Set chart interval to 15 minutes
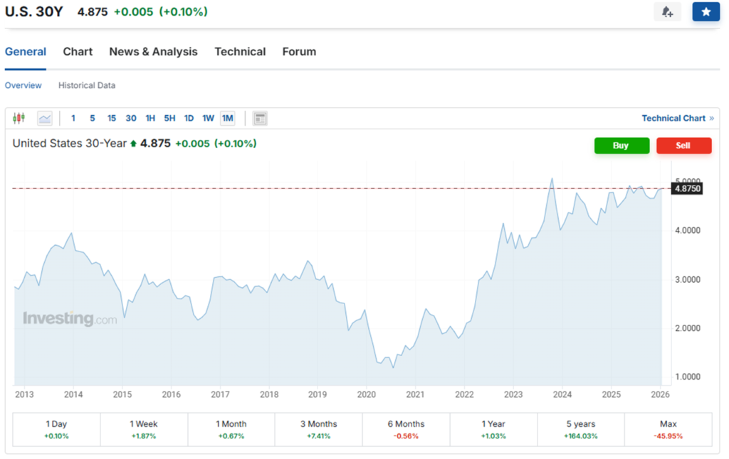This screenshot has height=459, width=729. click(112, 118)
